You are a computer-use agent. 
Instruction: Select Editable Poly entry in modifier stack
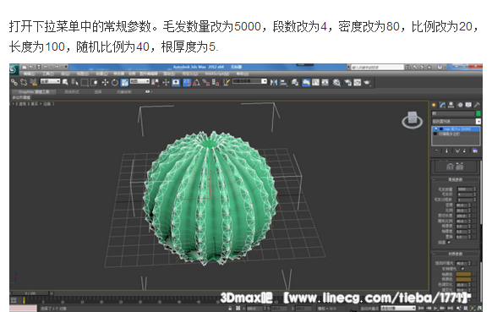pos(456,134)
